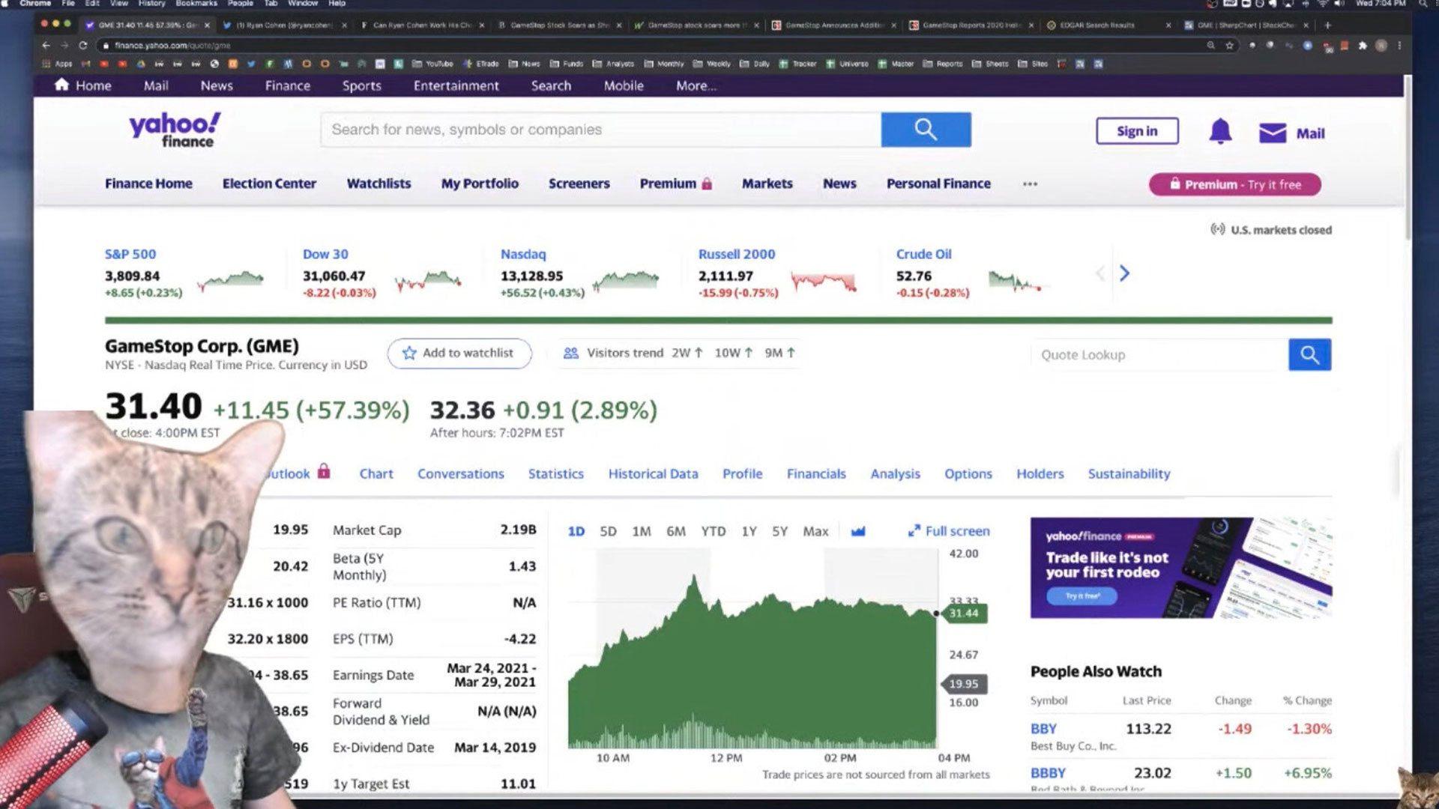Open the More... dropdown in Yahoo top bar
The image size is (1439, 809).
pos(696,85)
